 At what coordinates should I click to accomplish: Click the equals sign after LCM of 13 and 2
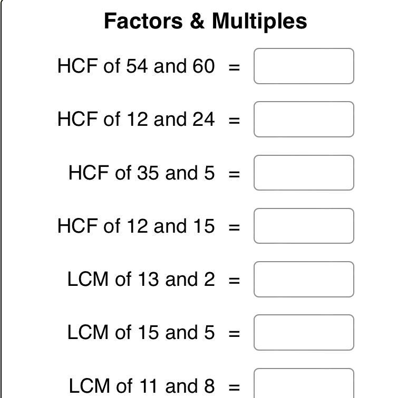(234, 281)
